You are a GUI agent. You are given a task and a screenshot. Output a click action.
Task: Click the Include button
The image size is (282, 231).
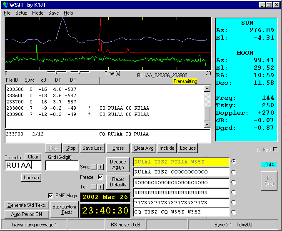167,148
